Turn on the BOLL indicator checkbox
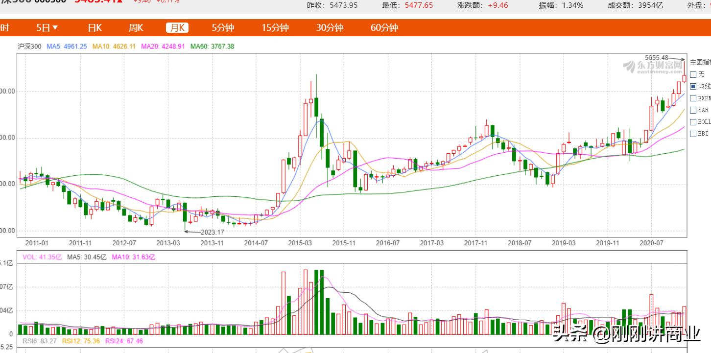711x353 pixels. point(693,122)
